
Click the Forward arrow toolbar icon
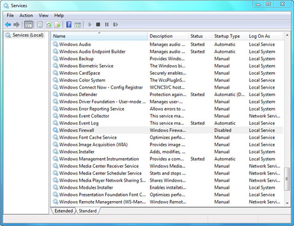click(x=16, y=24)
